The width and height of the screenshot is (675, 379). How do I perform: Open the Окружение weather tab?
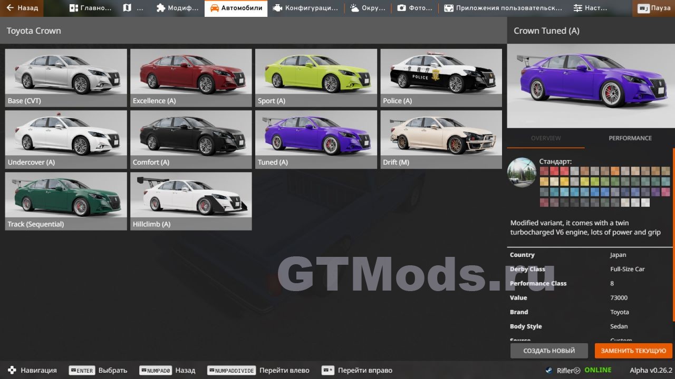click(x=368, y=8)
